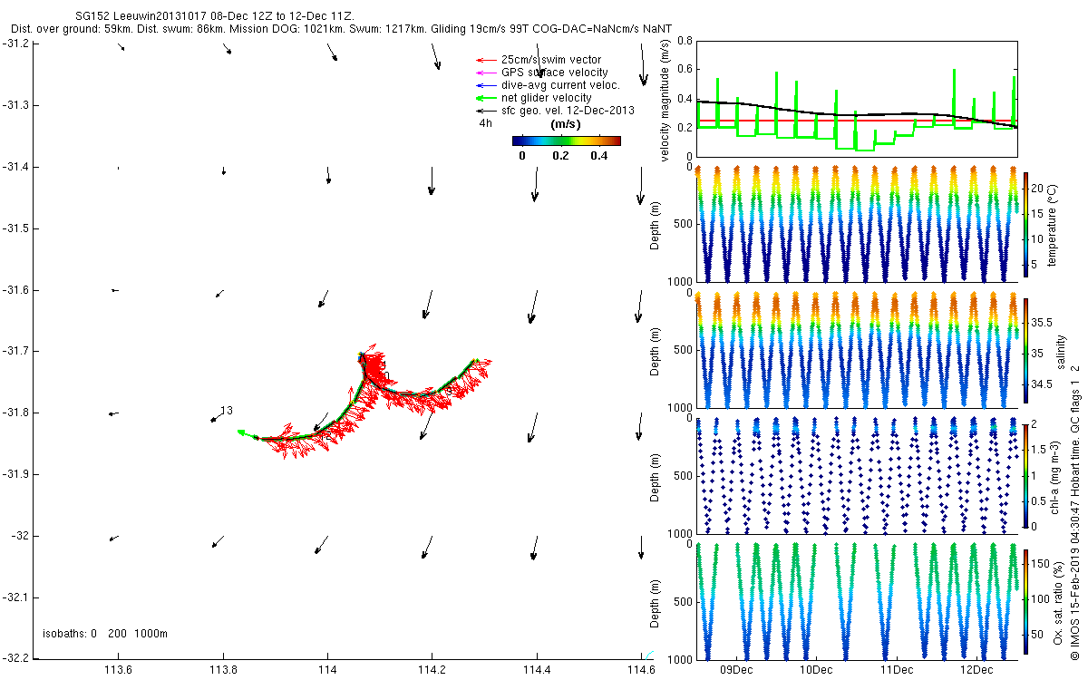Click latitude tick '-32.2' on the map
1088x680 pixels.
click(x=17, y=658)
